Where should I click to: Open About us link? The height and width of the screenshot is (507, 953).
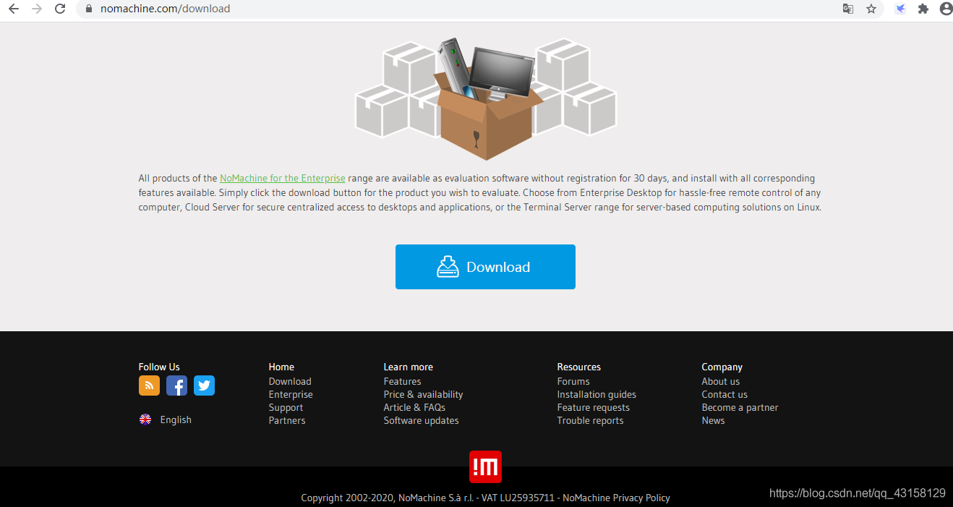click(720, 381)
